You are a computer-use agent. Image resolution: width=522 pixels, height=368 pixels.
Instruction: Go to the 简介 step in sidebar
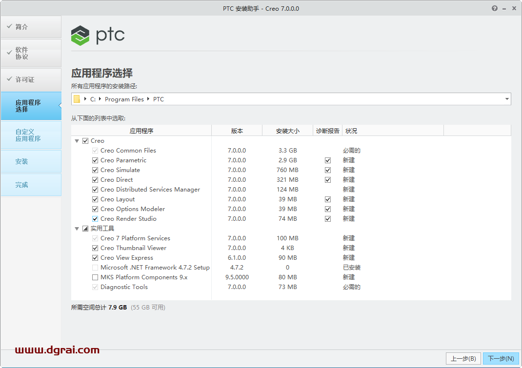tap(31, 27)
